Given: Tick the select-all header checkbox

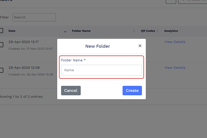Looking at the screenshot, I should point(1,31).
